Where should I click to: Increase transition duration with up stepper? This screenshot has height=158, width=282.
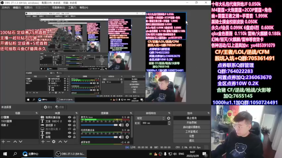coord(169,122)
